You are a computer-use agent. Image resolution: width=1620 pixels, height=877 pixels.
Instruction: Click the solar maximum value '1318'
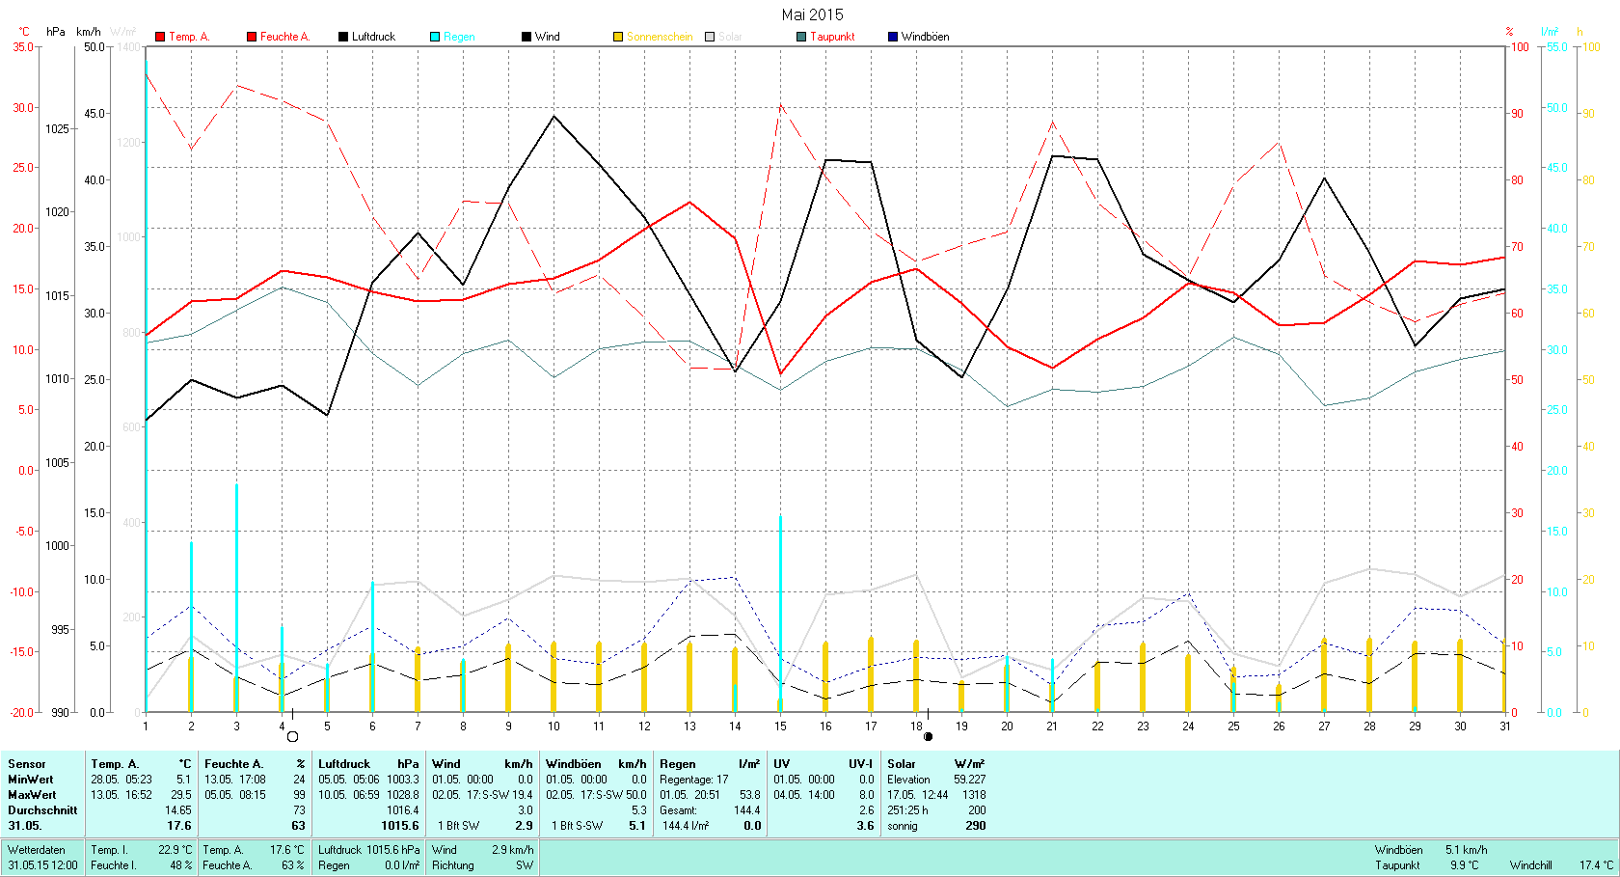tap(974, 795)
